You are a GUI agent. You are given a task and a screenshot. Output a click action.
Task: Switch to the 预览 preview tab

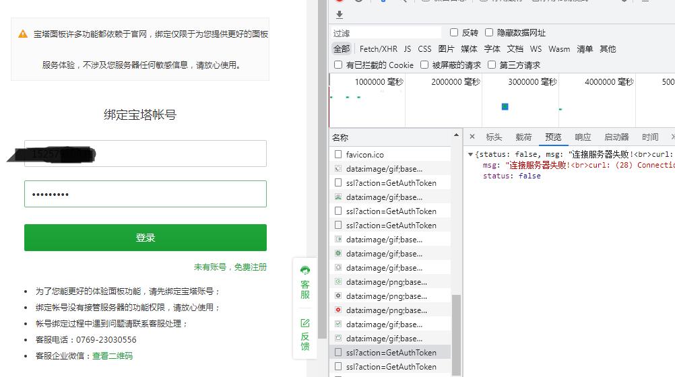coord(553,137)
